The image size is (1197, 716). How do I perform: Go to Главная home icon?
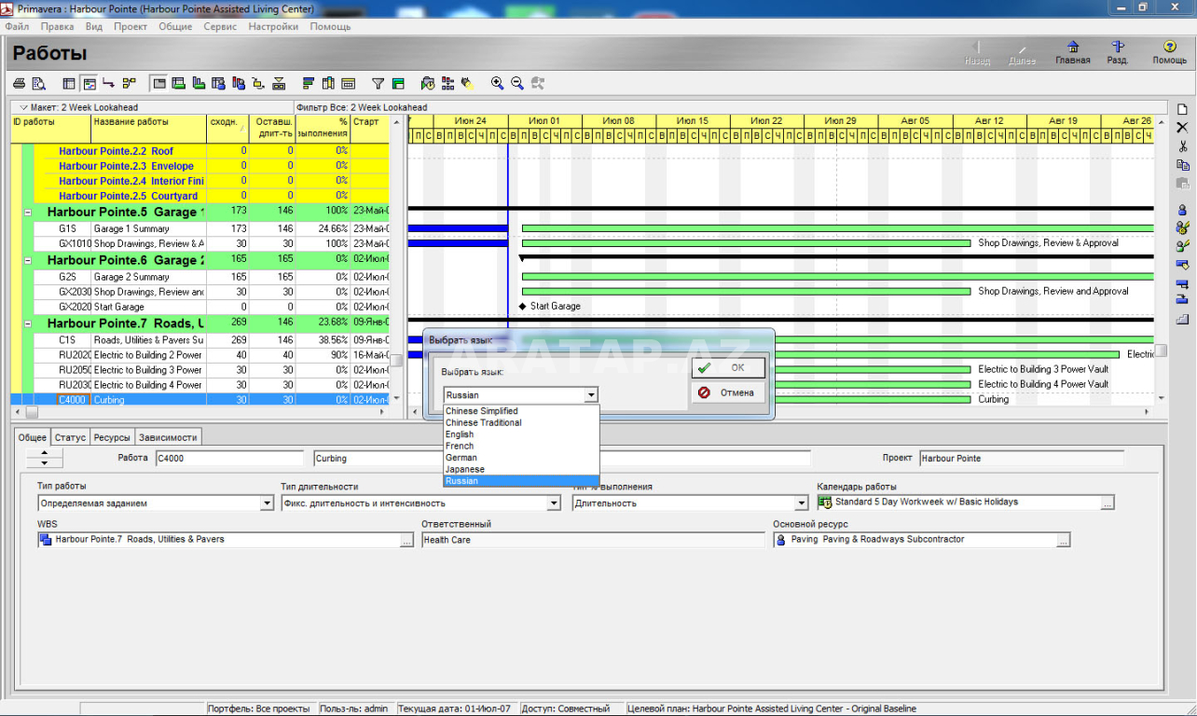(1072, 52)
